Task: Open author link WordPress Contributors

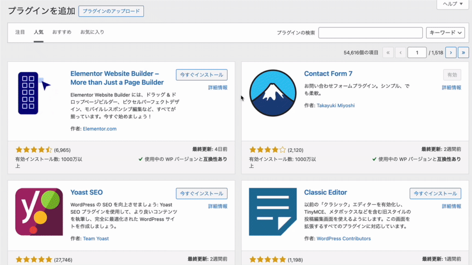Action: pos(344,239)
